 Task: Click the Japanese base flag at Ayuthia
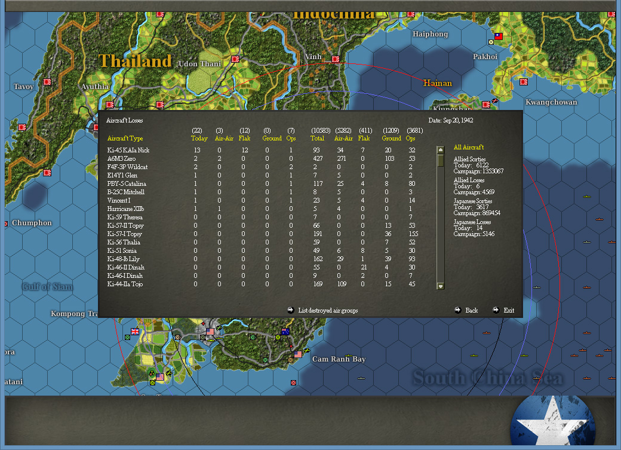tap(110, 105)
